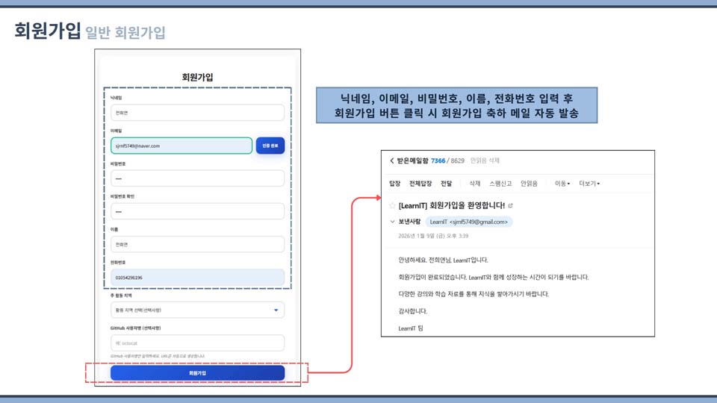Click the back arrow beside 받은메일함
717x403 pixels.
click(x=392, y=160)
